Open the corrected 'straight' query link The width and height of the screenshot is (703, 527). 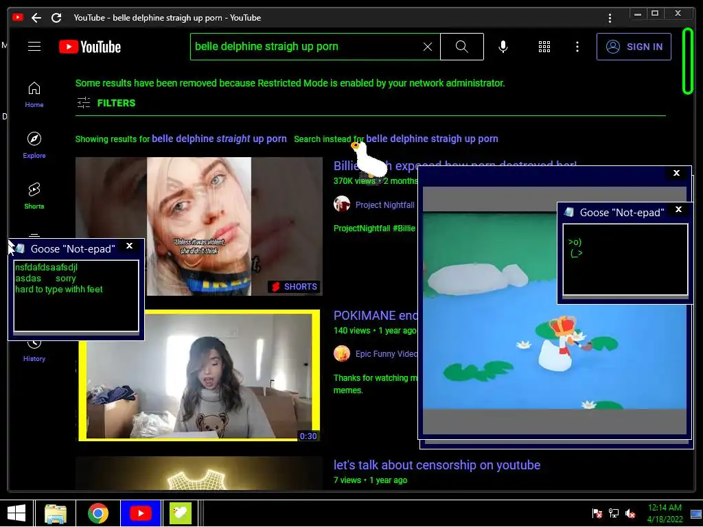(219, 139)
